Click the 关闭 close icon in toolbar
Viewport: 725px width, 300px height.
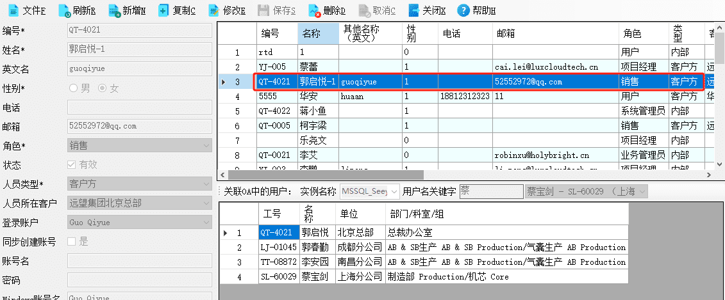pyautogui.click(x=414, y=10)
